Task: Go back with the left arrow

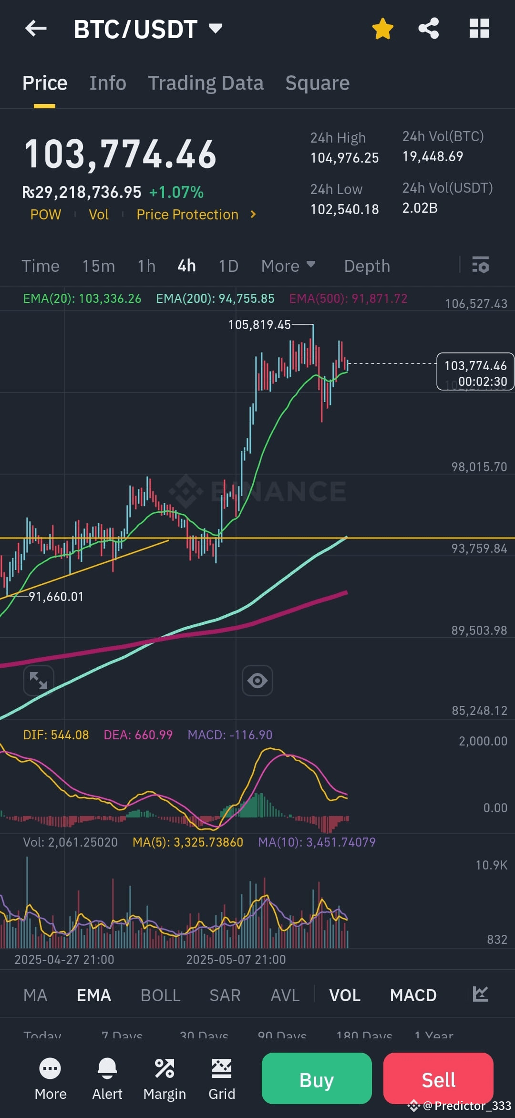Action: tap(36, 29)
